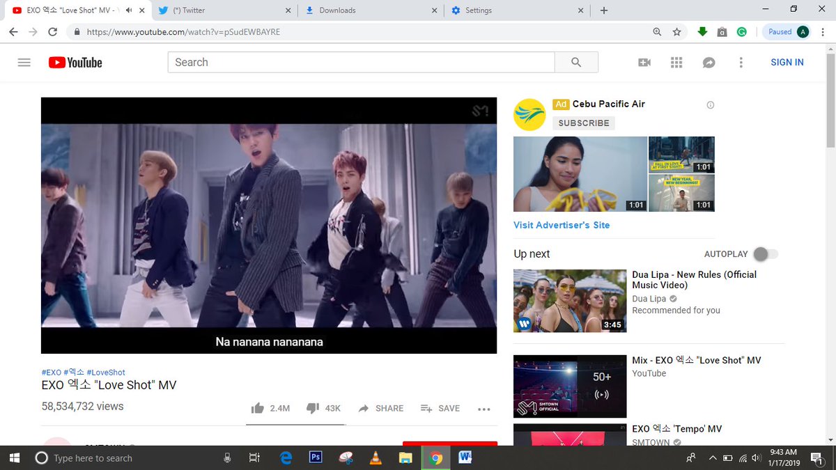This screenshot has width=836, height=470.
Task: Open Photoshop from the taskbar
Action: tap(316, 457)
